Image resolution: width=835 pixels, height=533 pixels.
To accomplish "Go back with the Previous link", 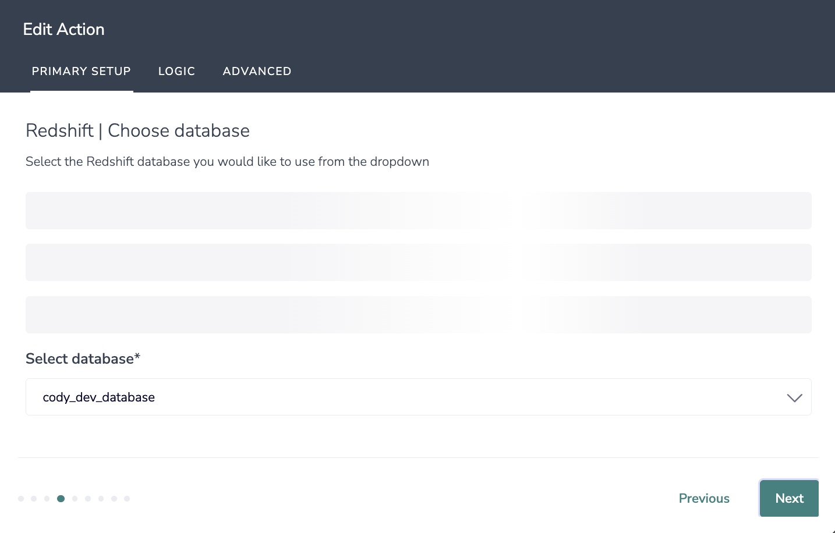I will tap(704, 498).
